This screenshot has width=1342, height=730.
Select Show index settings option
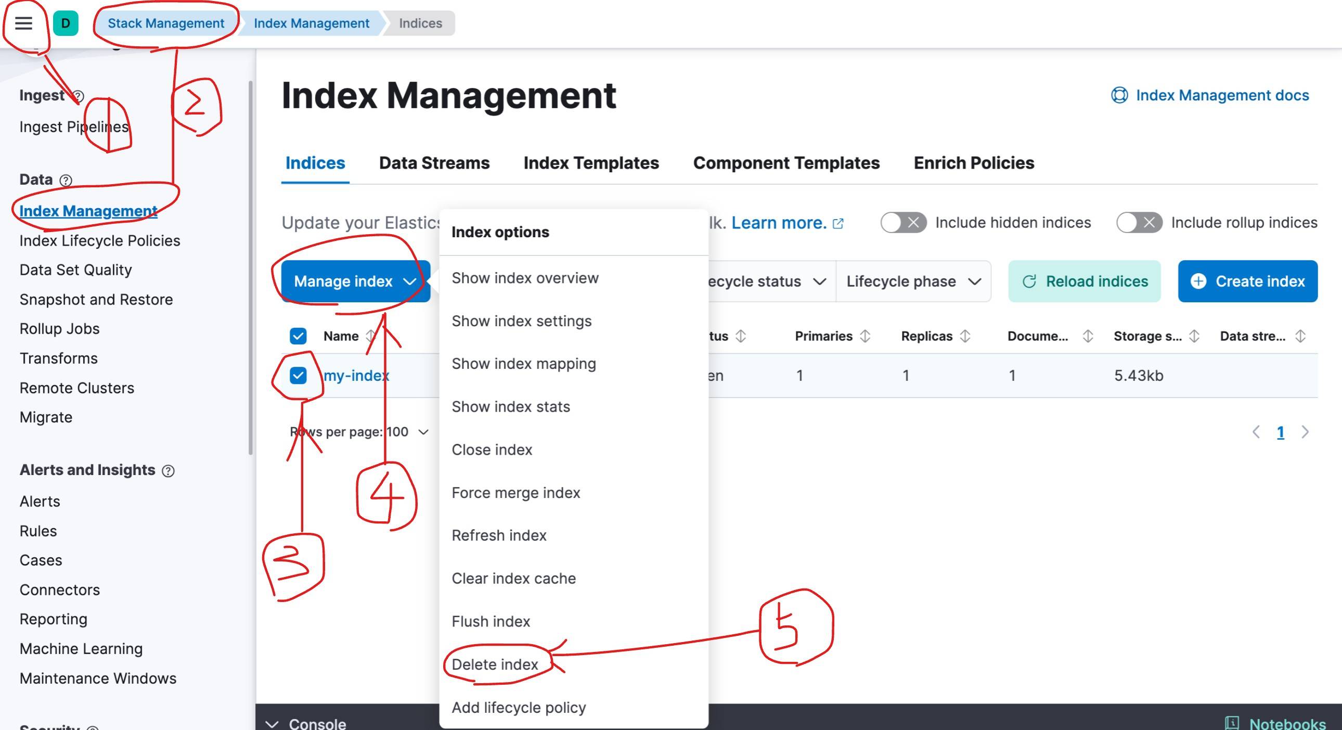coord(574,321)
